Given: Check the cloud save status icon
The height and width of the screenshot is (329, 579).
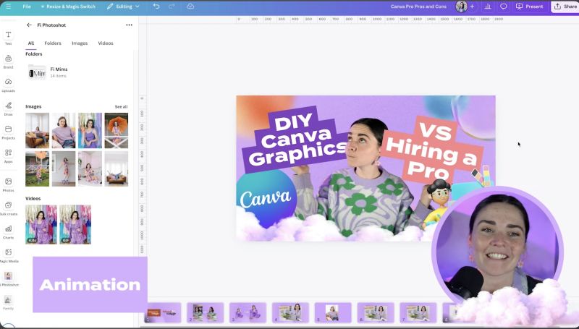Looking at the screenshot, I should coord(190,7).
